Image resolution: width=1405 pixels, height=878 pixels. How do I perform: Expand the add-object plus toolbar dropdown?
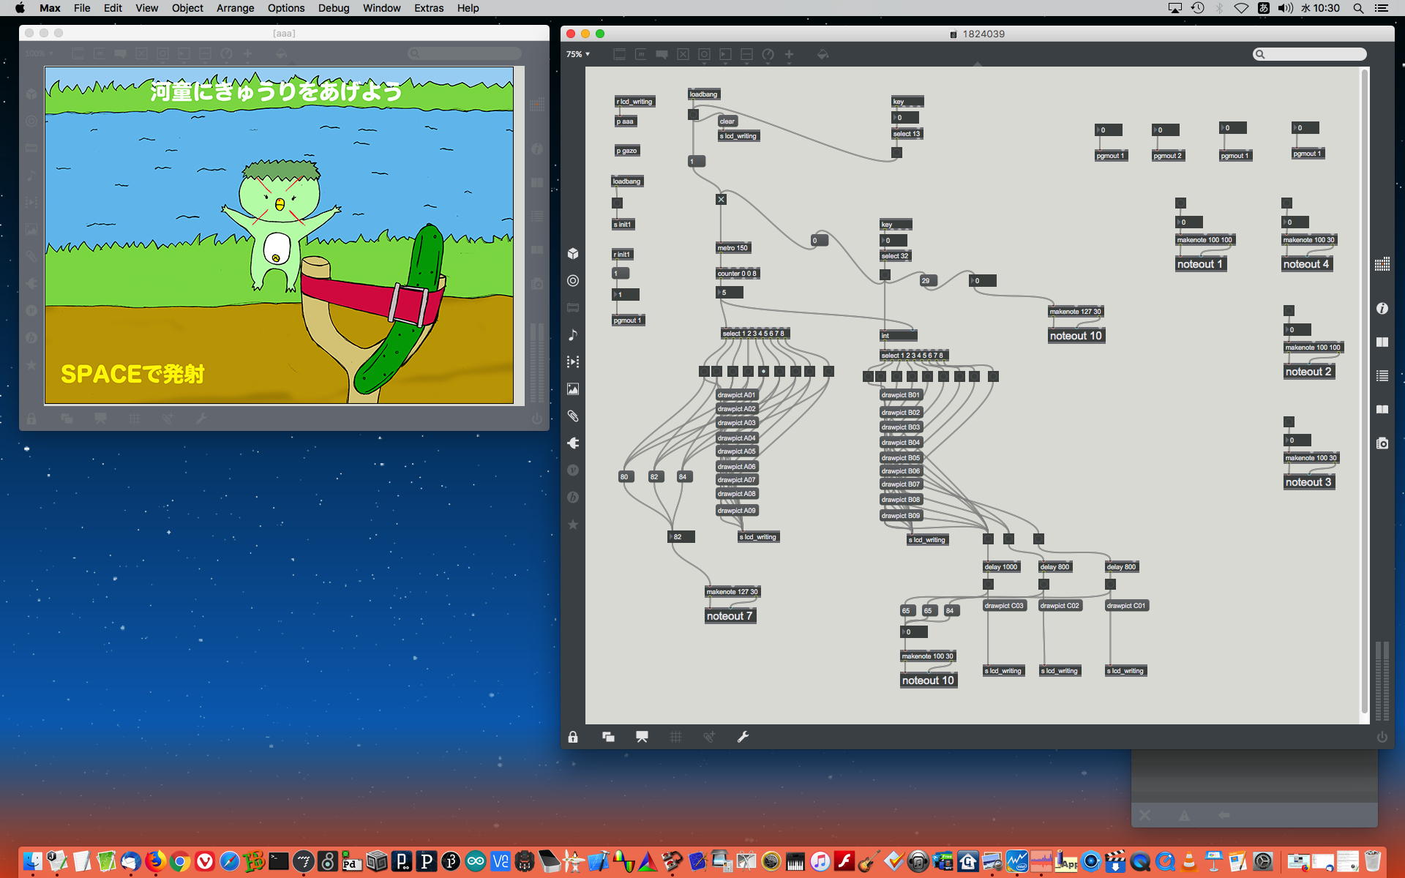[x=789, y=54]
